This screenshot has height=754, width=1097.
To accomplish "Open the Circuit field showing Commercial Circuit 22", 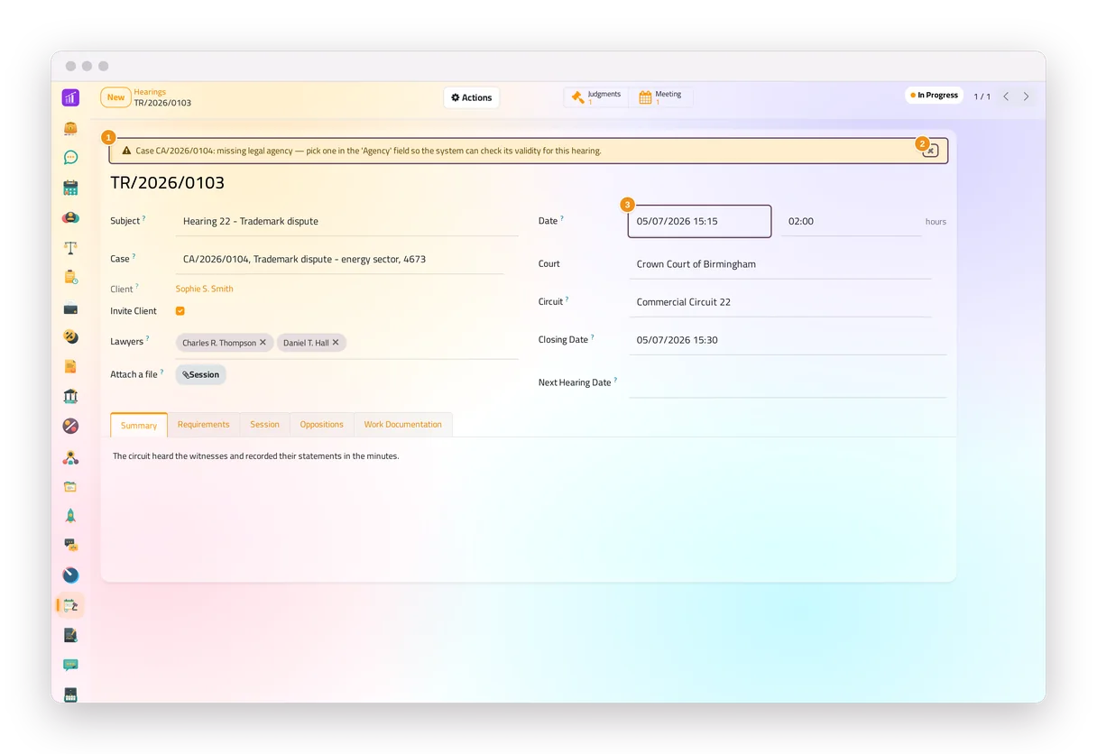I will point(780,302).
